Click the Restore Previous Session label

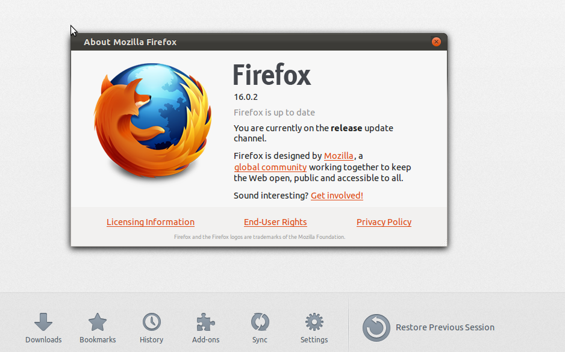coord(445,327)
